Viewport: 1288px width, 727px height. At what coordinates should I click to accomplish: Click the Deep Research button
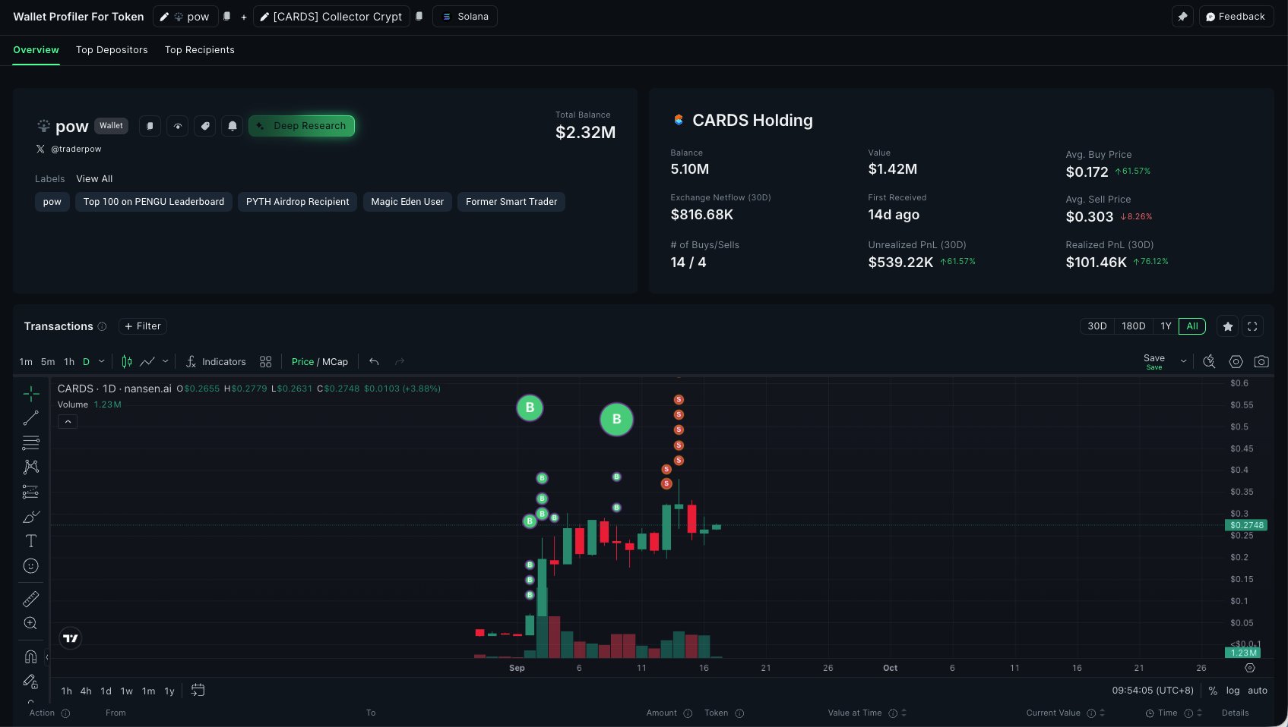click(302, 126)
